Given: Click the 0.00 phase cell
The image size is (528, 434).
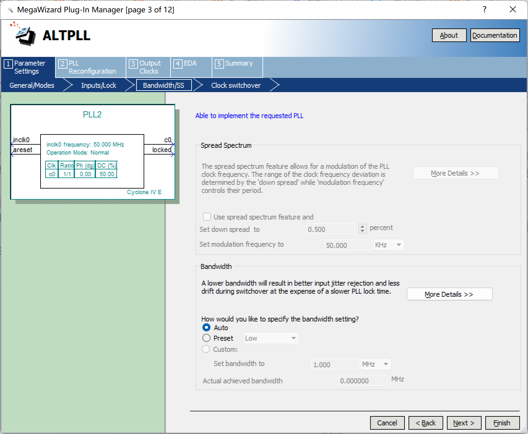Looking at the screenshot, I should click(x=85, y=174).
